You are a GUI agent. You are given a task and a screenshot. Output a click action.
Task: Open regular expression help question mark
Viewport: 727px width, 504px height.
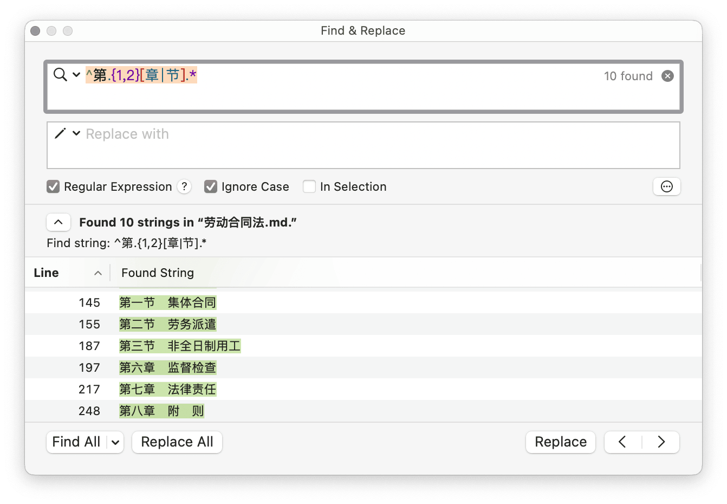point(184,186)
